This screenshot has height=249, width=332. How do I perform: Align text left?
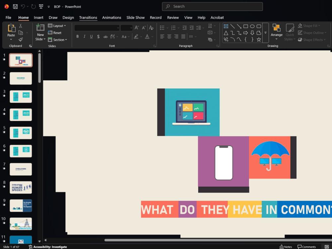[x=162, y=37]
